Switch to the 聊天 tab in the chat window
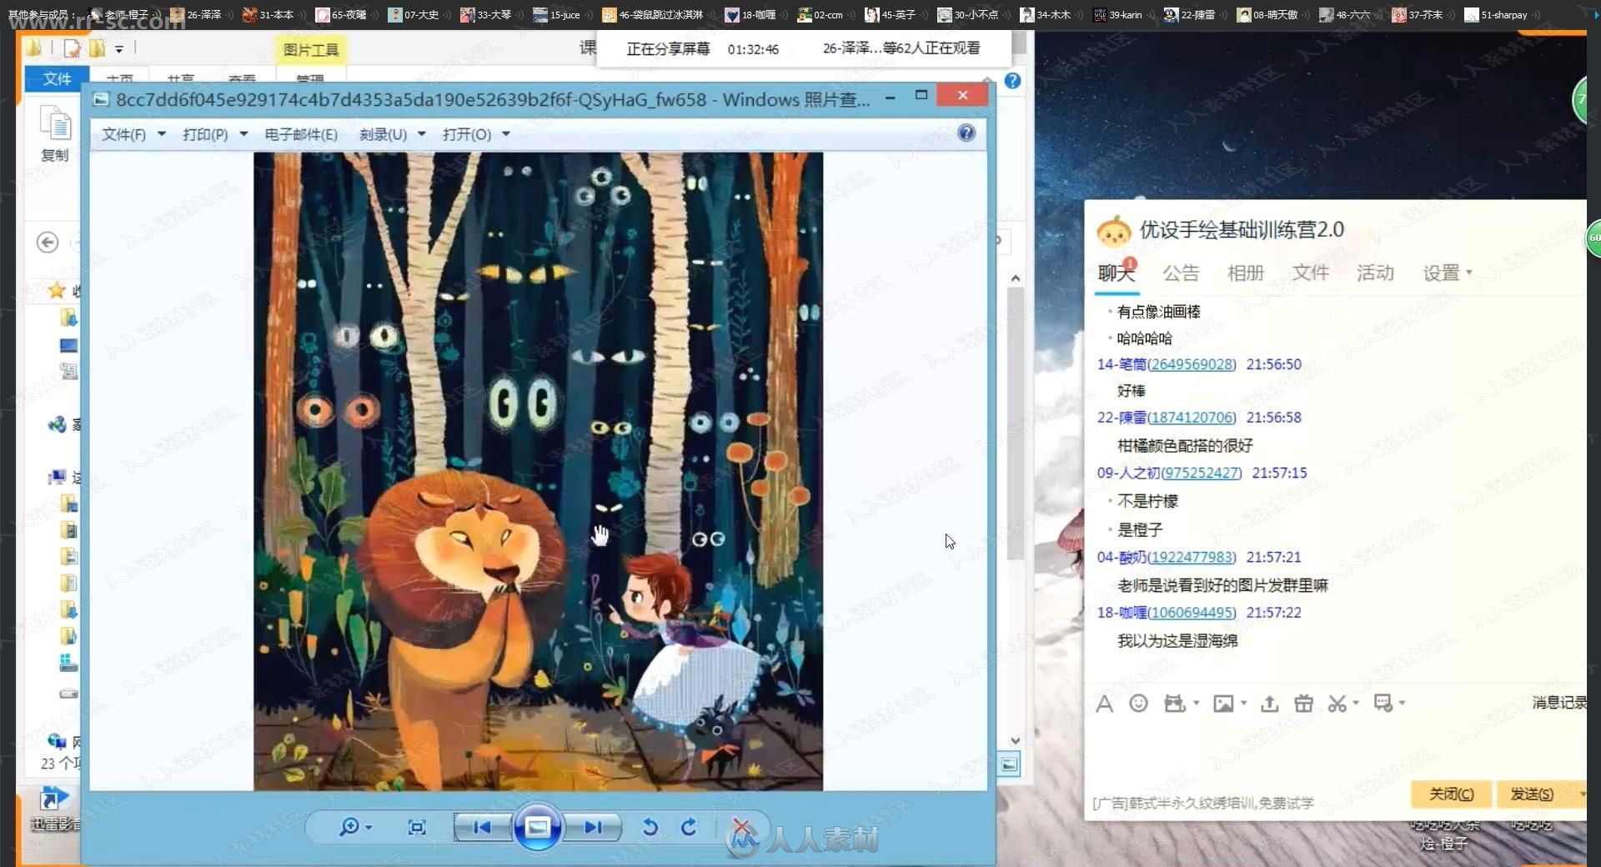The image size is (1601, 867). pos(1117,273)
